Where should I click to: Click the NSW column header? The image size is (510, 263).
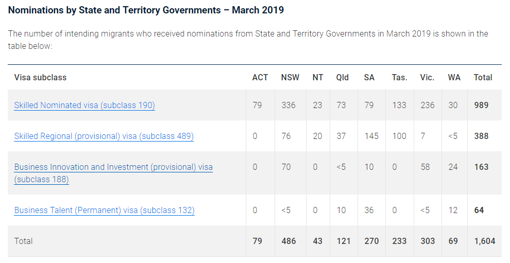[x=290, y=78]
